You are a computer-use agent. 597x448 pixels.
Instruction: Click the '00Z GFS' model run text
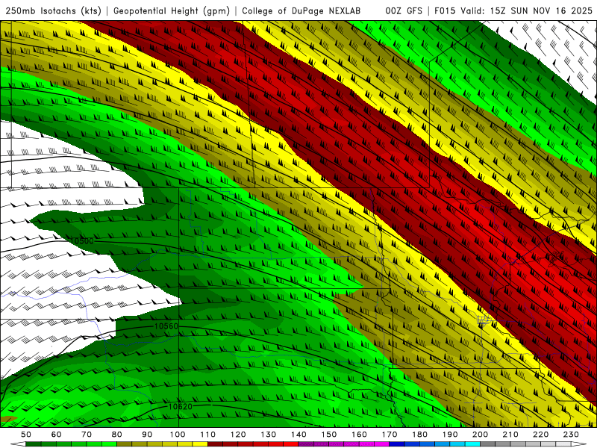(x=404, y=10)
